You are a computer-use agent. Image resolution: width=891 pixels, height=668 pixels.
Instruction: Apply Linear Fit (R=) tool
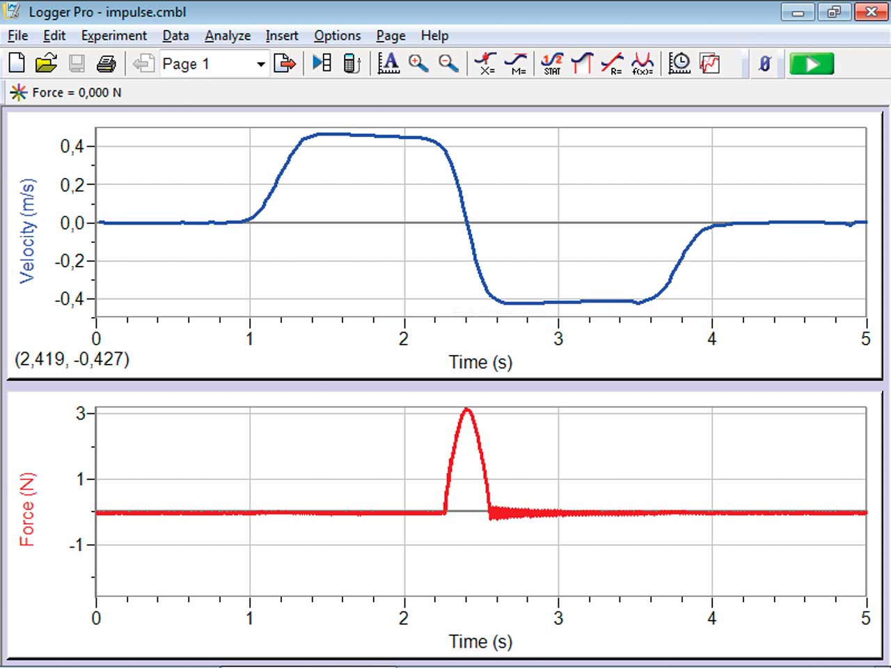612,63
